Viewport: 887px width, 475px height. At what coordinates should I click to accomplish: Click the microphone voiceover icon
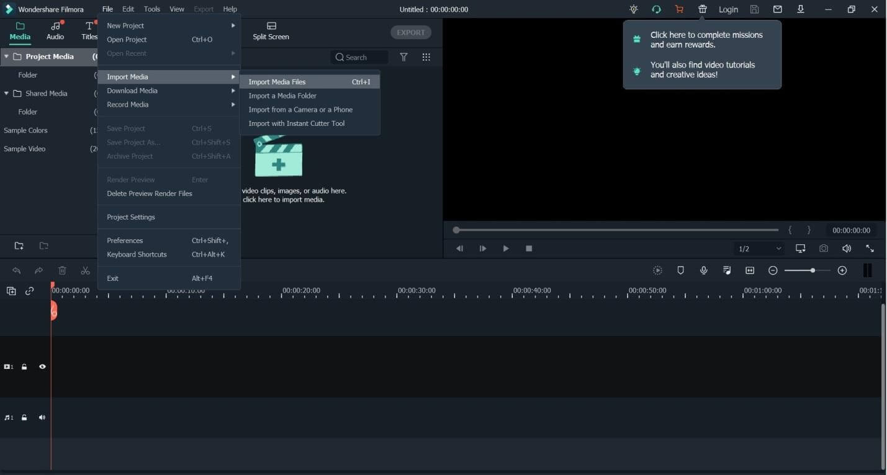[704, 270]
